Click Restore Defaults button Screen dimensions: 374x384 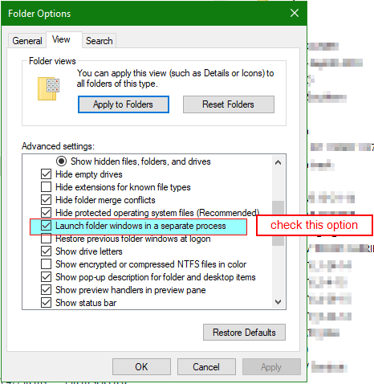tap(244, 333)
